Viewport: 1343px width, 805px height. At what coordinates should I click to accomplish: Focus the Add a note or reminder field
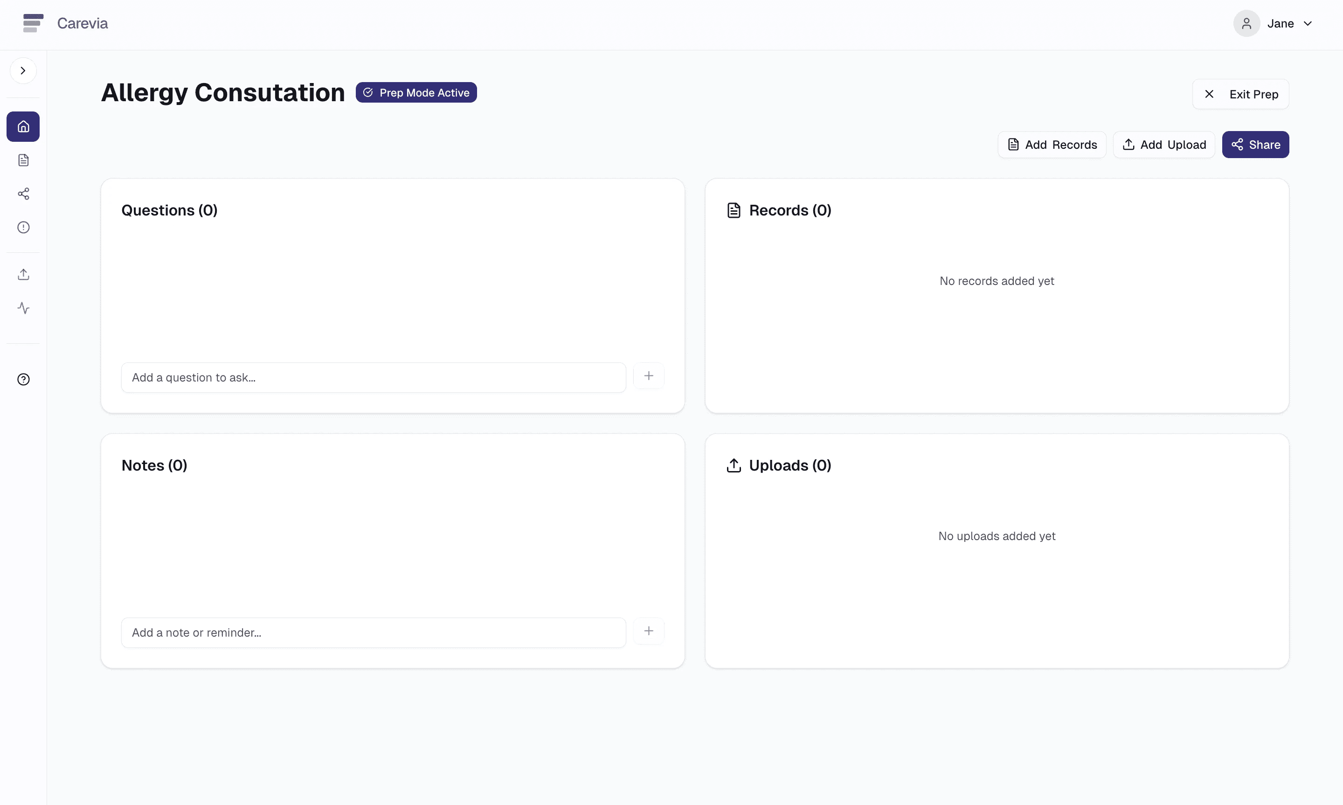(x=373, y=632)
